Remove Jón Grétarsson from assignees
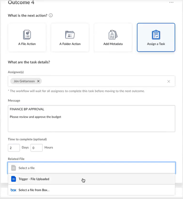The image size is (183, 199). pos(38,81)
